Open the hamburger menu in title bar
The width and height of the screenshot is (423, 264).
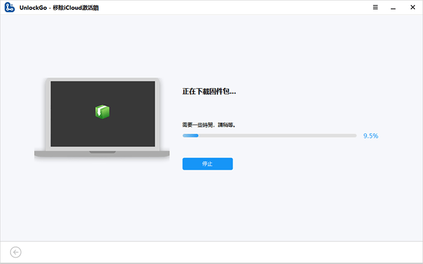coord(375,8)
